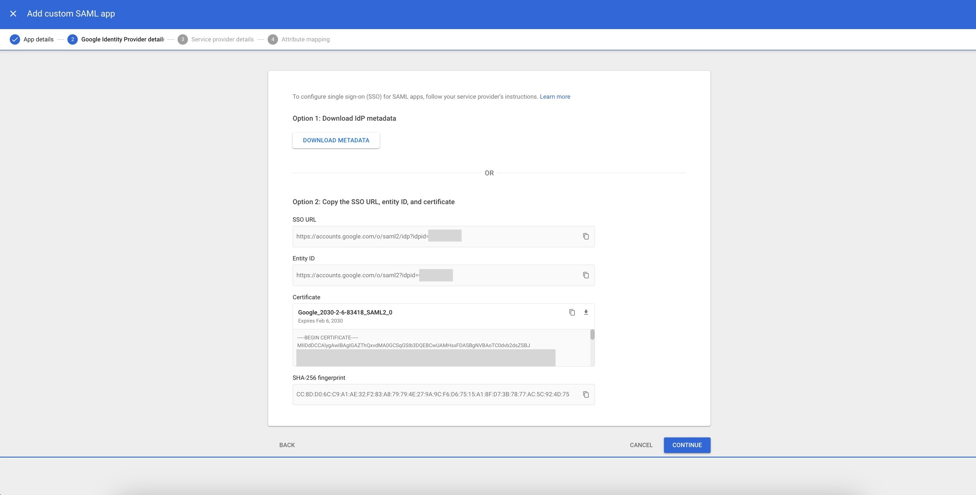
Task: Click the step 2 circle icon
Action: tap(72, 39)
